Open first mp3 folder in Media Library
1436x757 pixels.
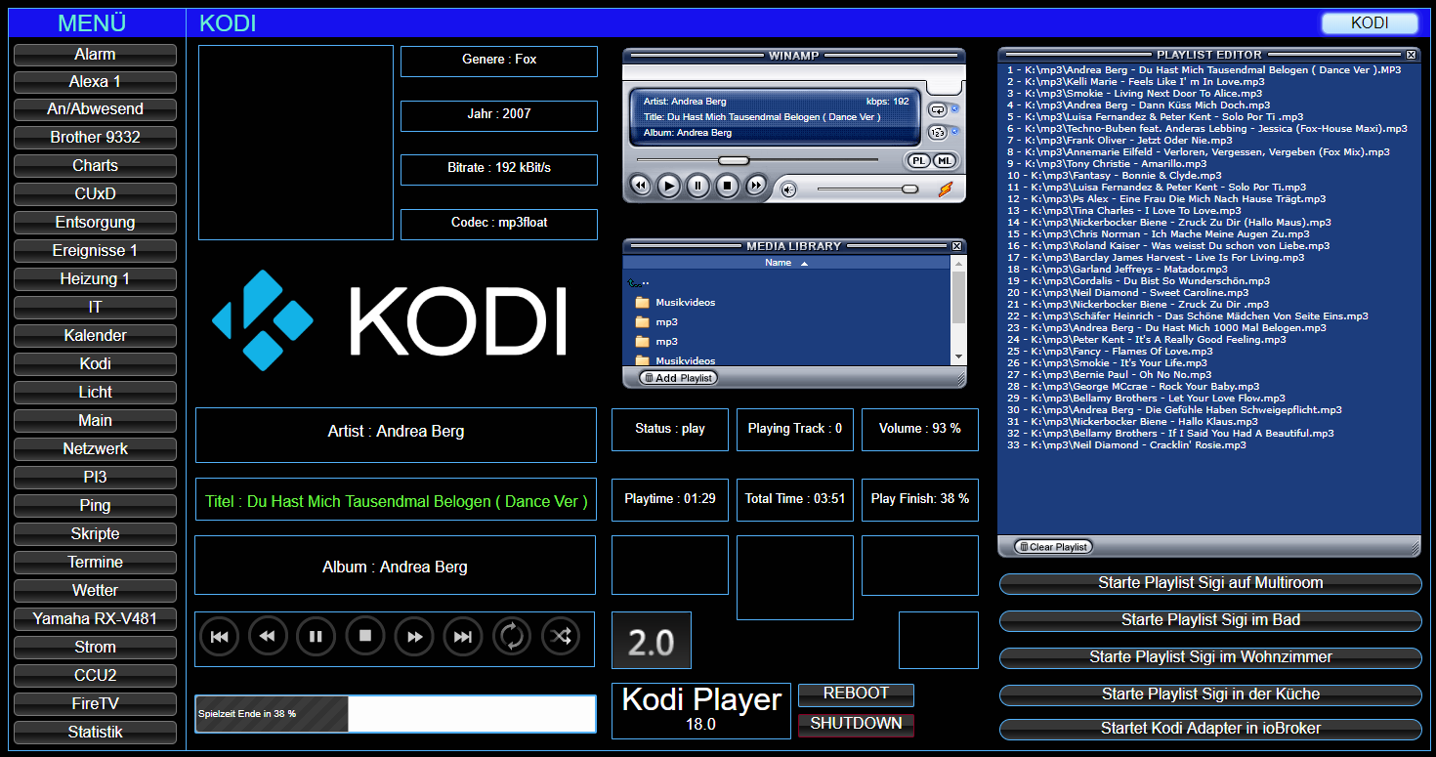656,322
